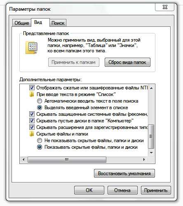Click folder icon beside При вводе текста
Image resolution: width=183 pixels, height=206 pixels.
tap(32, 94)
